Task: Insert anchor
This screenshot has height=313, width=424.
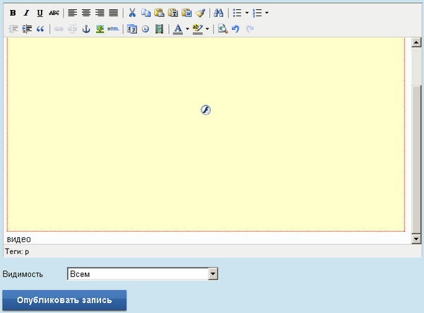Action: [x=86, y=29]
